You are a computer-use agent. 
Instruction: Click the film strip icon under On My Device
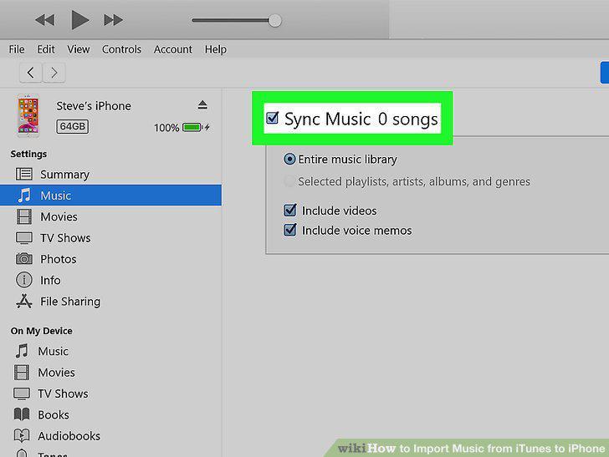22,373
